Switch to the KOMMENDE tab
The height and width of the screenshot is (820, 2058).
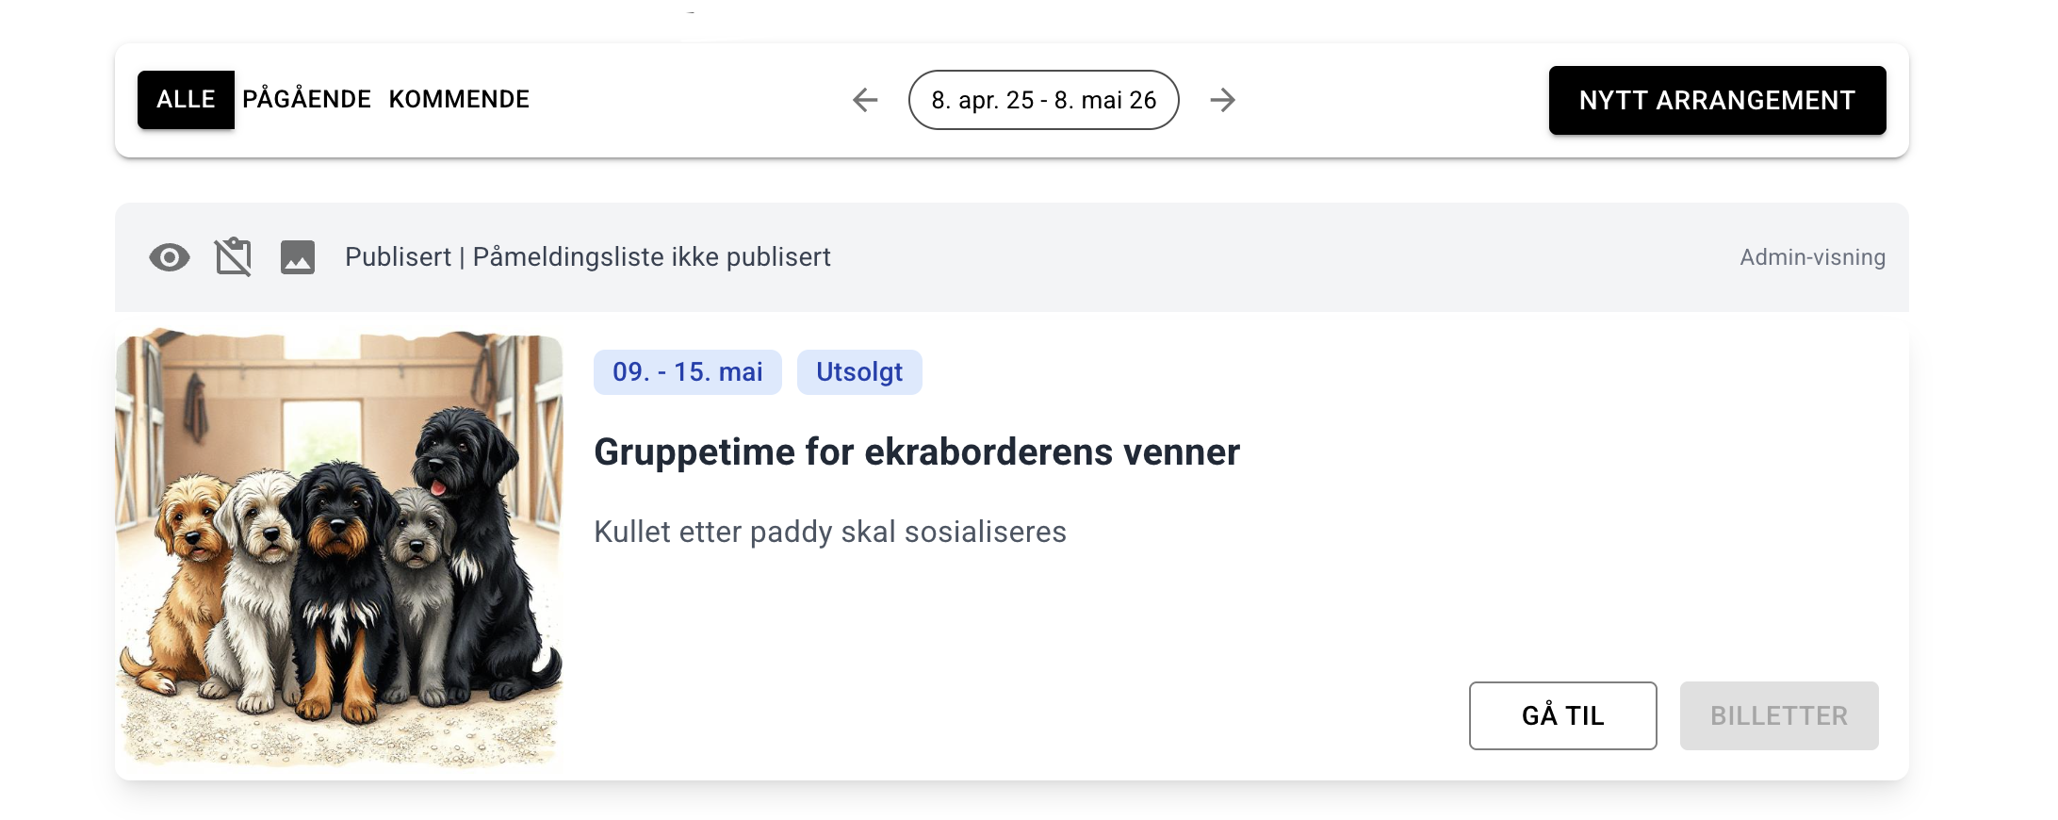coord(458,99)
